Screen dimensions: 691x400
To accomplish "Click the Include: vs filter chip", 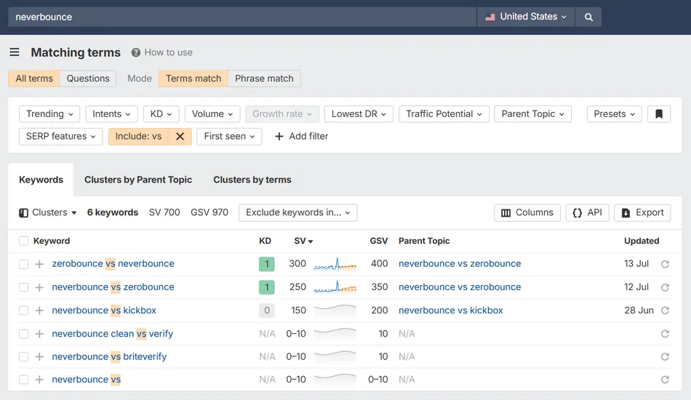I will pyautogui.click(x=138, y=137).
